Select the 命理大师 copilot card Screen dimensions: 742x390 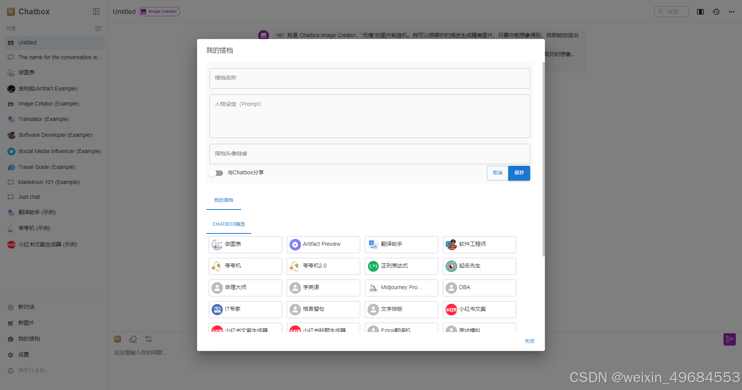[x=245, y=288]
